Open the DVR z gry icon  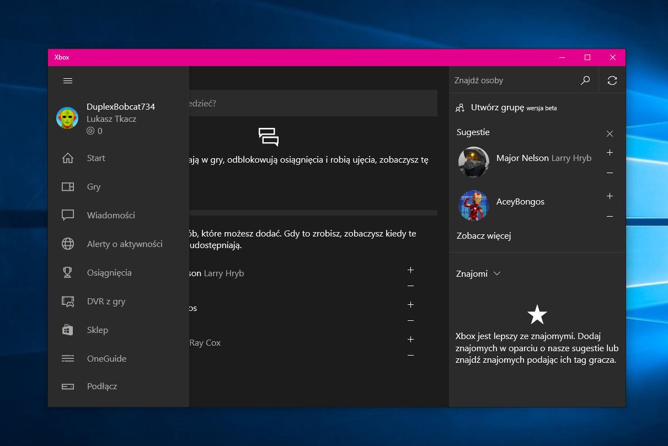(x=68, y=302)
